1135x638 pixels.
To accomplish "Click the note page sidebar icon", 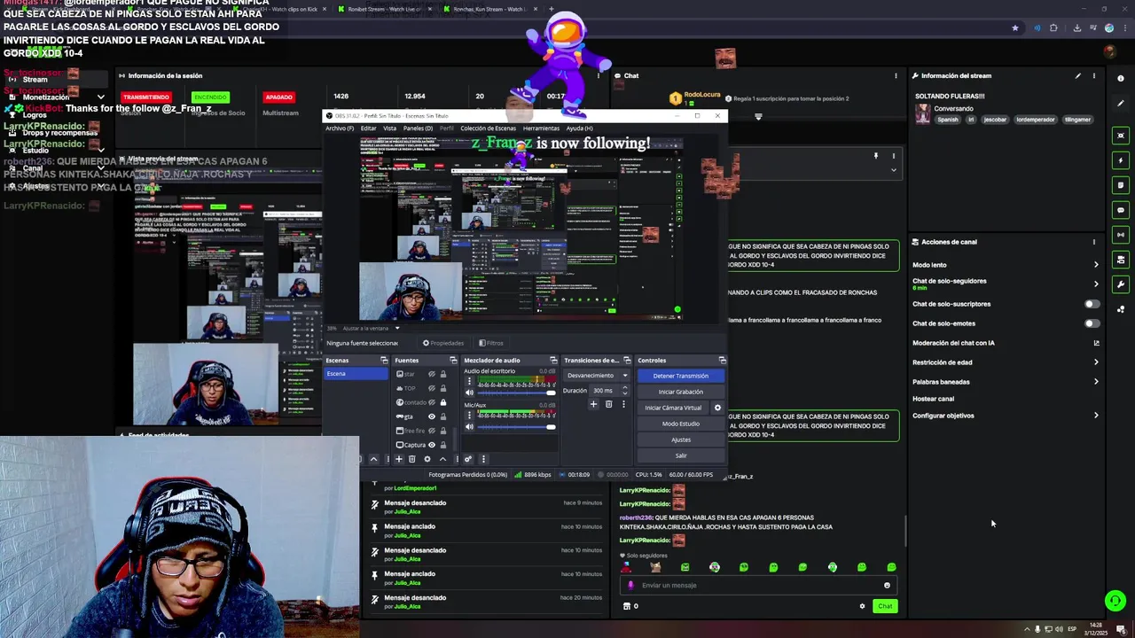I will [1121, 185].
